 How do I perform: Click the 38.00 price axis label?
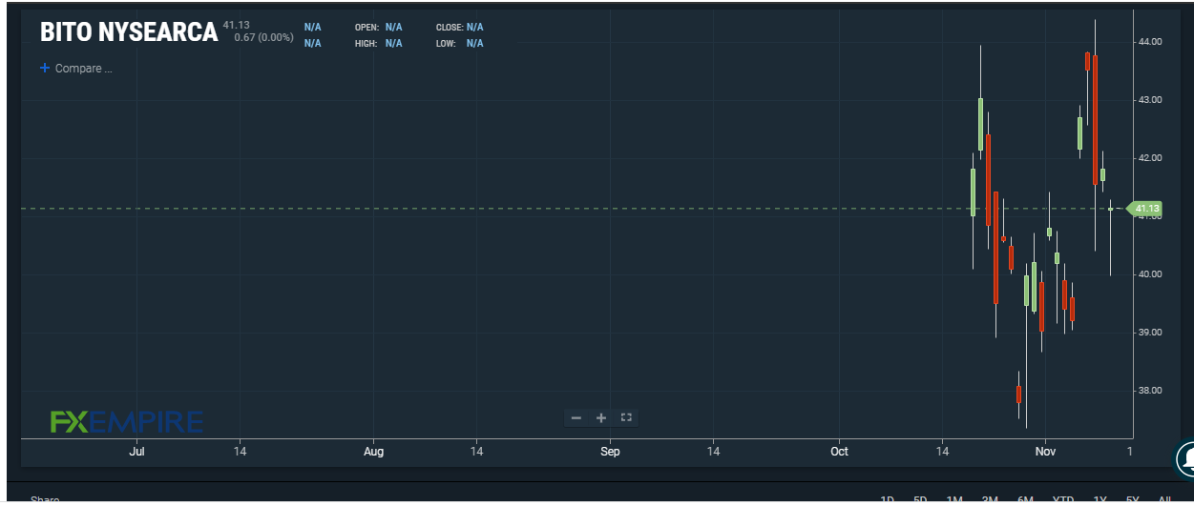[1149, 391]
